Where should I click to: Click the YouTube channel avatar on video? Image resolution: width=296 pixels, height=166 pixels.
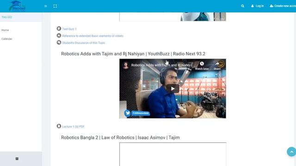pos(125,65)
